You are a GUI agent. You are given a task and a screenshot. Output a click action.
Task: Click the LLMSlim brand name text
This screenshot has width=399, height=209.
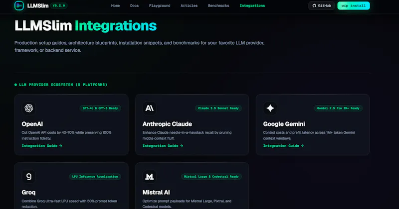[38, 5]
